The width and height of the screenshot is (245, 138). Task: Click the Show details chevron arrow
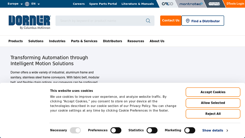click(x=227, y=131)
